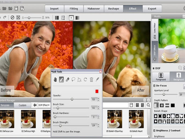Click the small person zoom-out icon
The width and height of the screenshot is (185, 139).
pos(23,18)
